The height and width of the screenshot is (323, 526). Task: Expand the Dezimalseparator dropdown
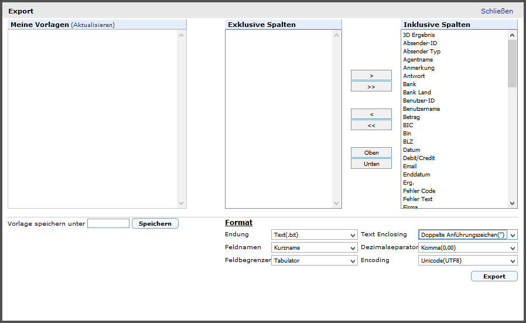tap(468, 247)
